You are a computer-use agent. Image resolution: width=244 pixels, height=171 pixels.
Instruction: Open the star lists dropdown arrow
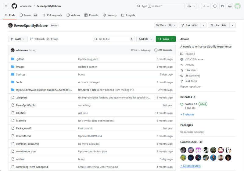pyautogui.click(x=233, y=25)
